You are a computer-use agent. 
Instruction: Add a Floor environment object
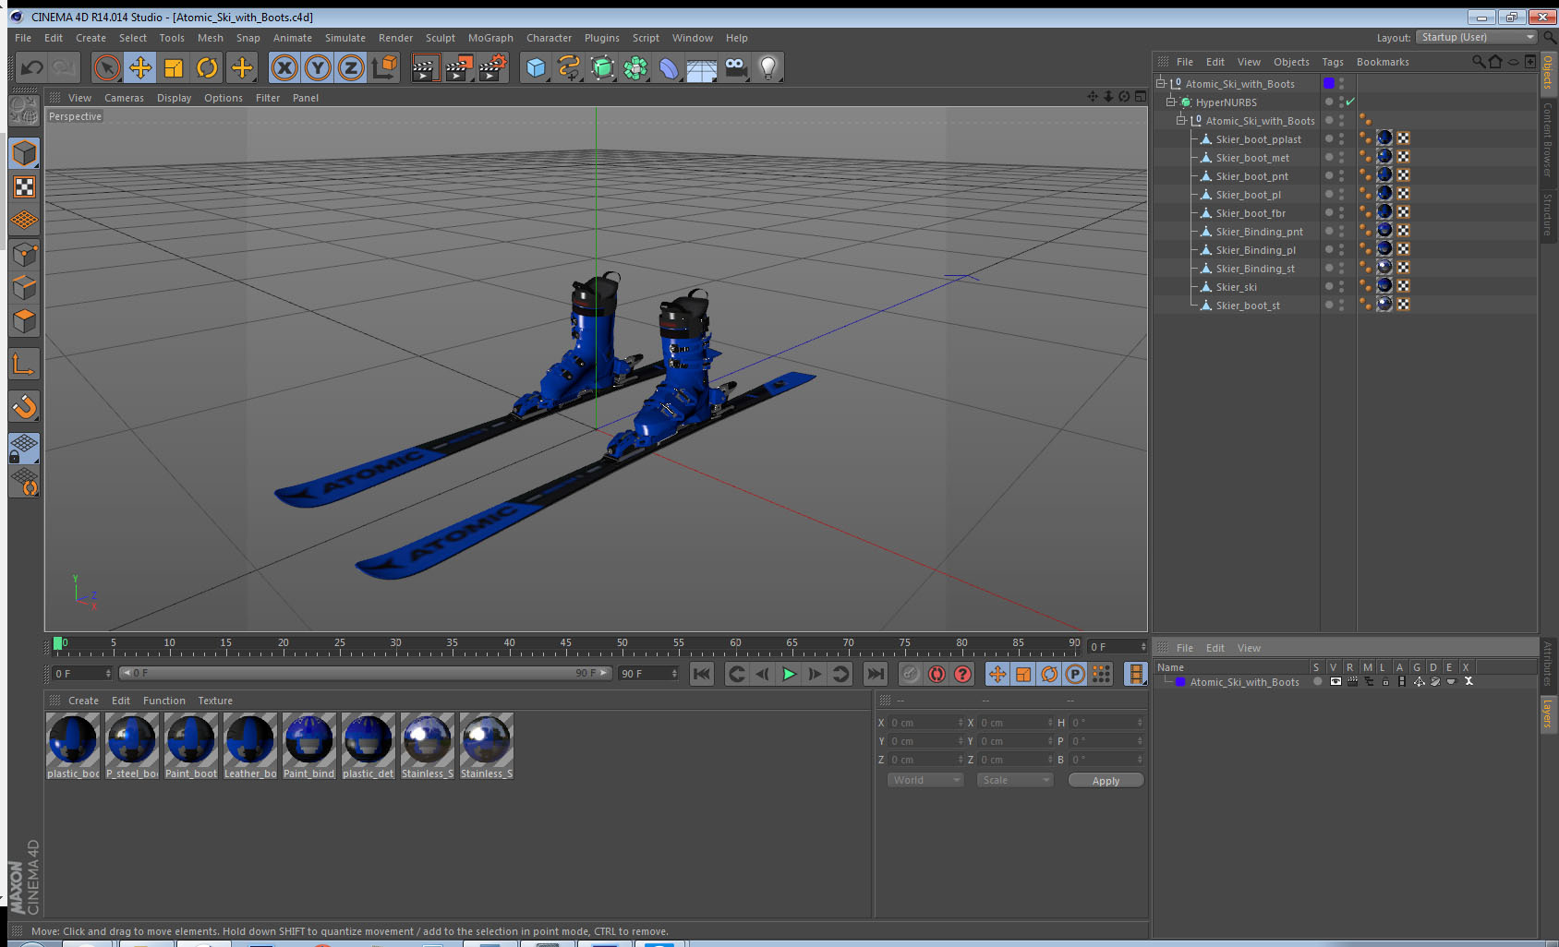pos(702,67)
